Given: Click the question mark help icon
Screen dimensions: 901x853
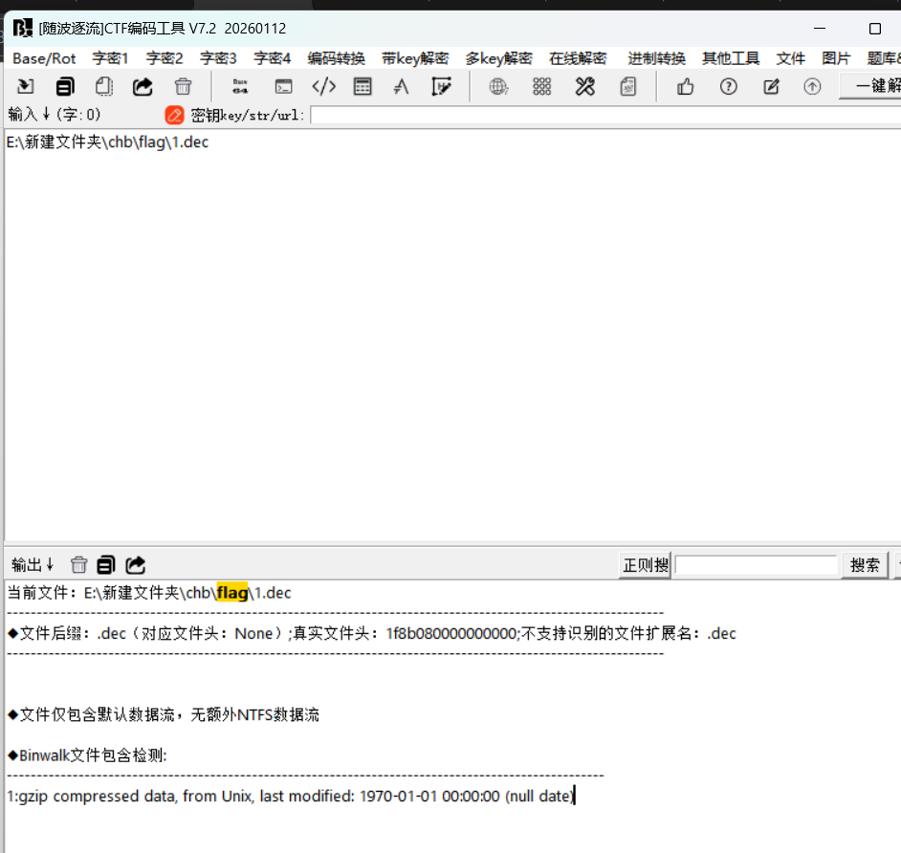Looking at the screenshot, I should click(729, 87).
